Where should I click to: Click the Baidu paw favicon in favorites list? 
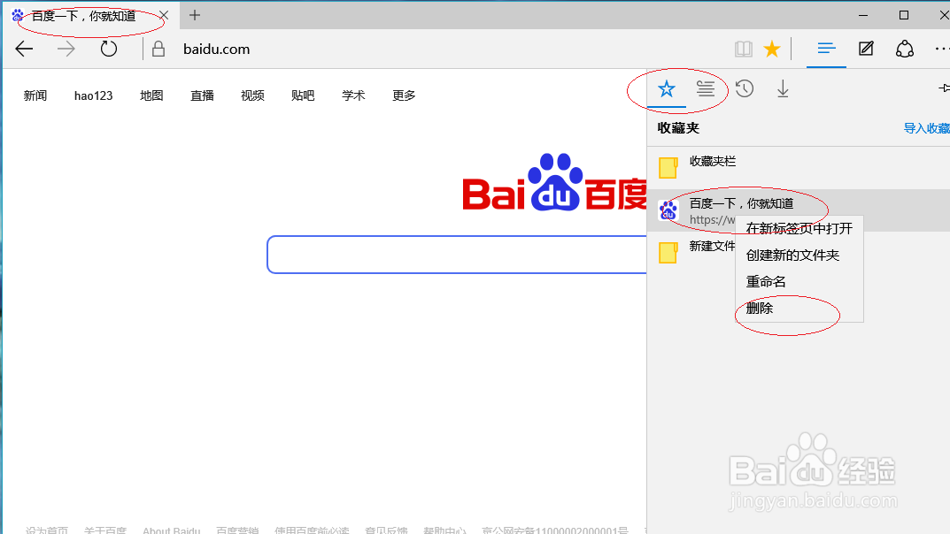pos(668,210)
